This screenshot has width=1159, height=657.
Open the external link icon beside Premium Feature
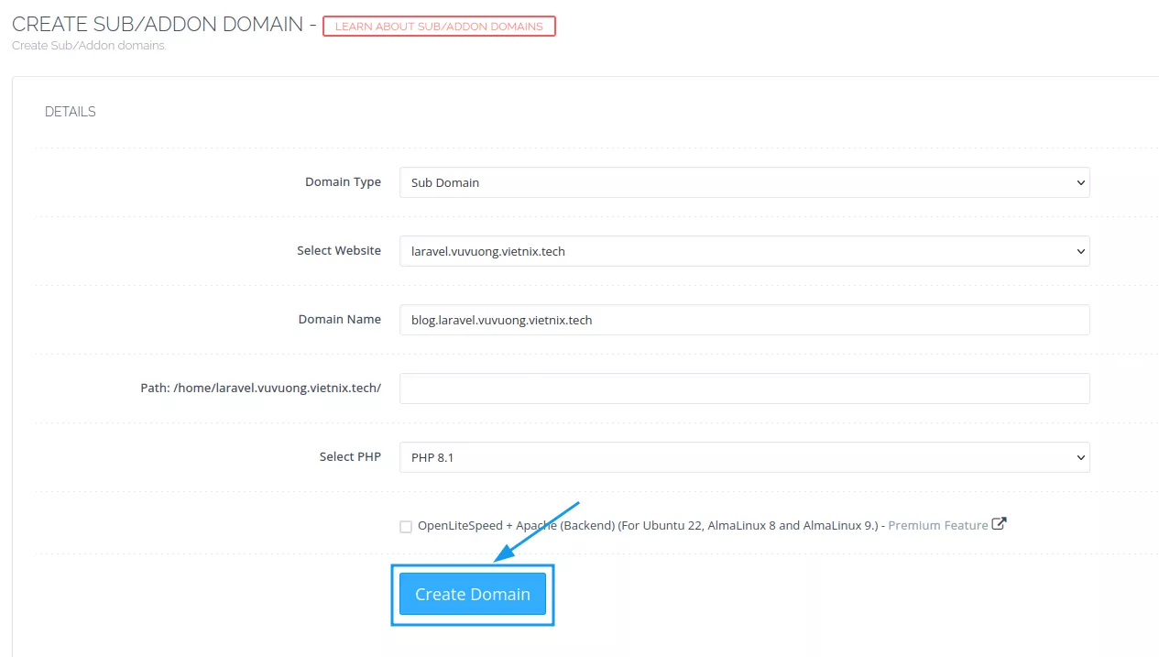999,523
